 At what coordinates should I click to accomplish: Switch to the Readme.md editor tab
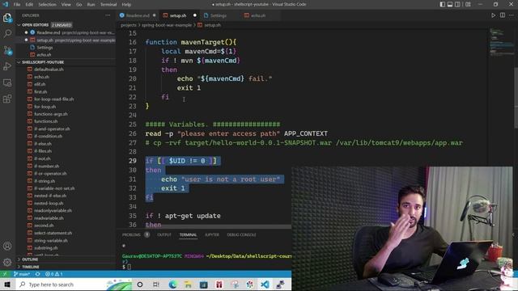click(x=138, y=15)
